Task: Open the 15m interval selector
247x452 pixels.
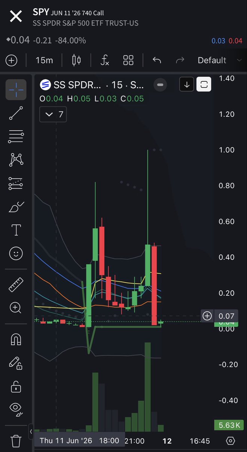Action: click(44, 60)
